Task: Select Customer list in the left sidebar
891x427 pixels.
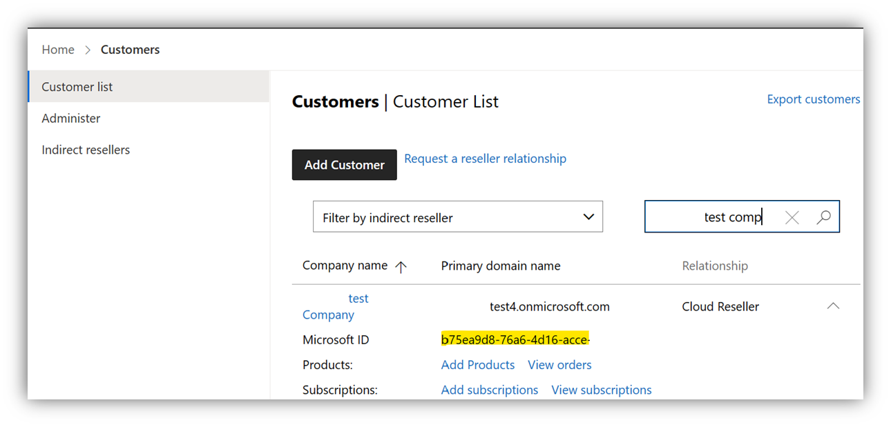Action: (77, 86)
